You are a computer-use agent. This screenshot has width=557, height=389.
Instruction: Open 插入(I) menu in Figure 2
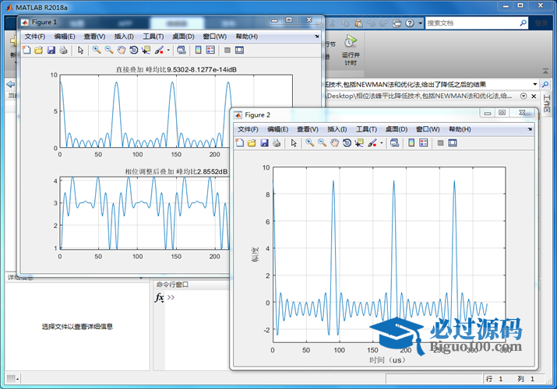pos(337,129)
